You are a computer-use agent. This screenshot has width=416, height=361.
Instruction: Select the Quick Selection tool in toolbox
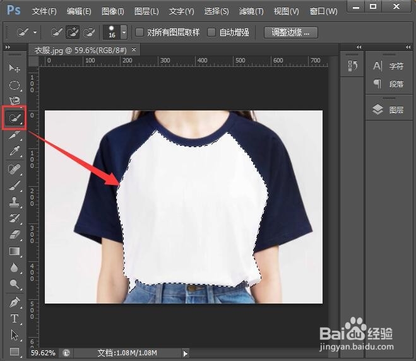coord(15,118)
